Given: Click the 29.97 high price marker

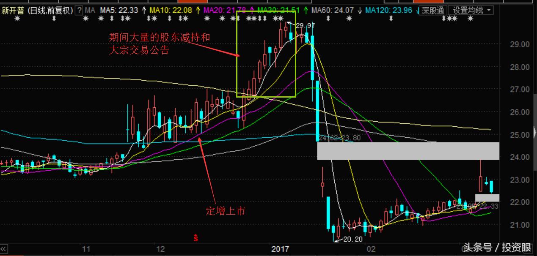Looking at the screenshot, I should (x=305, y=26).
